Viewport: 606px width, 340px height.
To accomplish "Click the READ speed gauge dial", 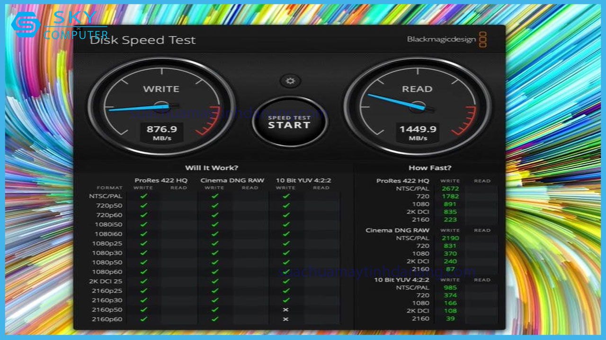I will [x=417, y=106].
